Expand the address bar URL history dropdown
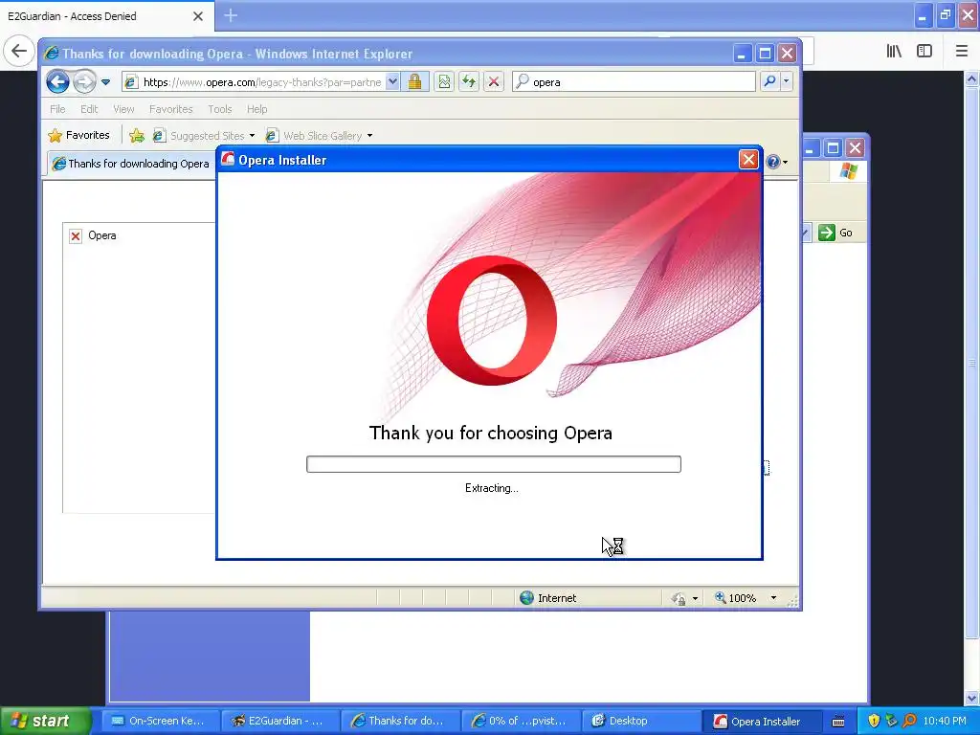The width and height of the screenshot is (980, 735). (x=392, y=82)
